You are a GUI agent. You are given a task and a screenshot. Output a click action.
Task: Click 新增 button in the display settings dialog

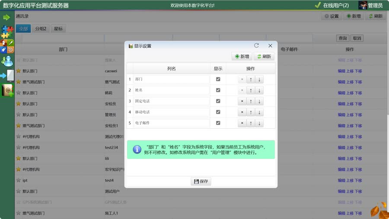pos(242,57)
